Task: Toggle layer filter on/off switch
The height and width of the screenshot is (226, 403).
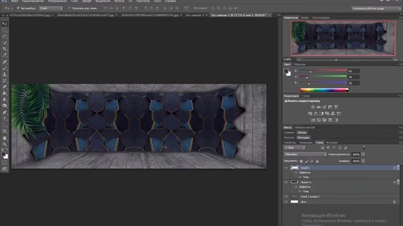Action: (x=364, y=148)
